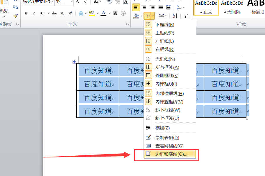This screenshot has height=176, width=265.
Task: Click the Character Border icon
Action: [126, 2]
